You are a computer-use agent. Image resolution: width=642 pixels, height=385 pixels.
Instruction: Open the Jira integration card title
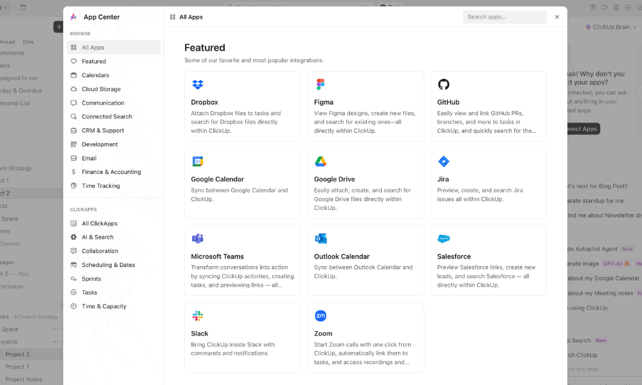click(x=442, y=179)
